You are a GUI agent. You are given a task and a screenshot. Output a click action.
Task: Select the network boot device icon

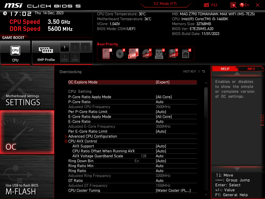(186, 54)
